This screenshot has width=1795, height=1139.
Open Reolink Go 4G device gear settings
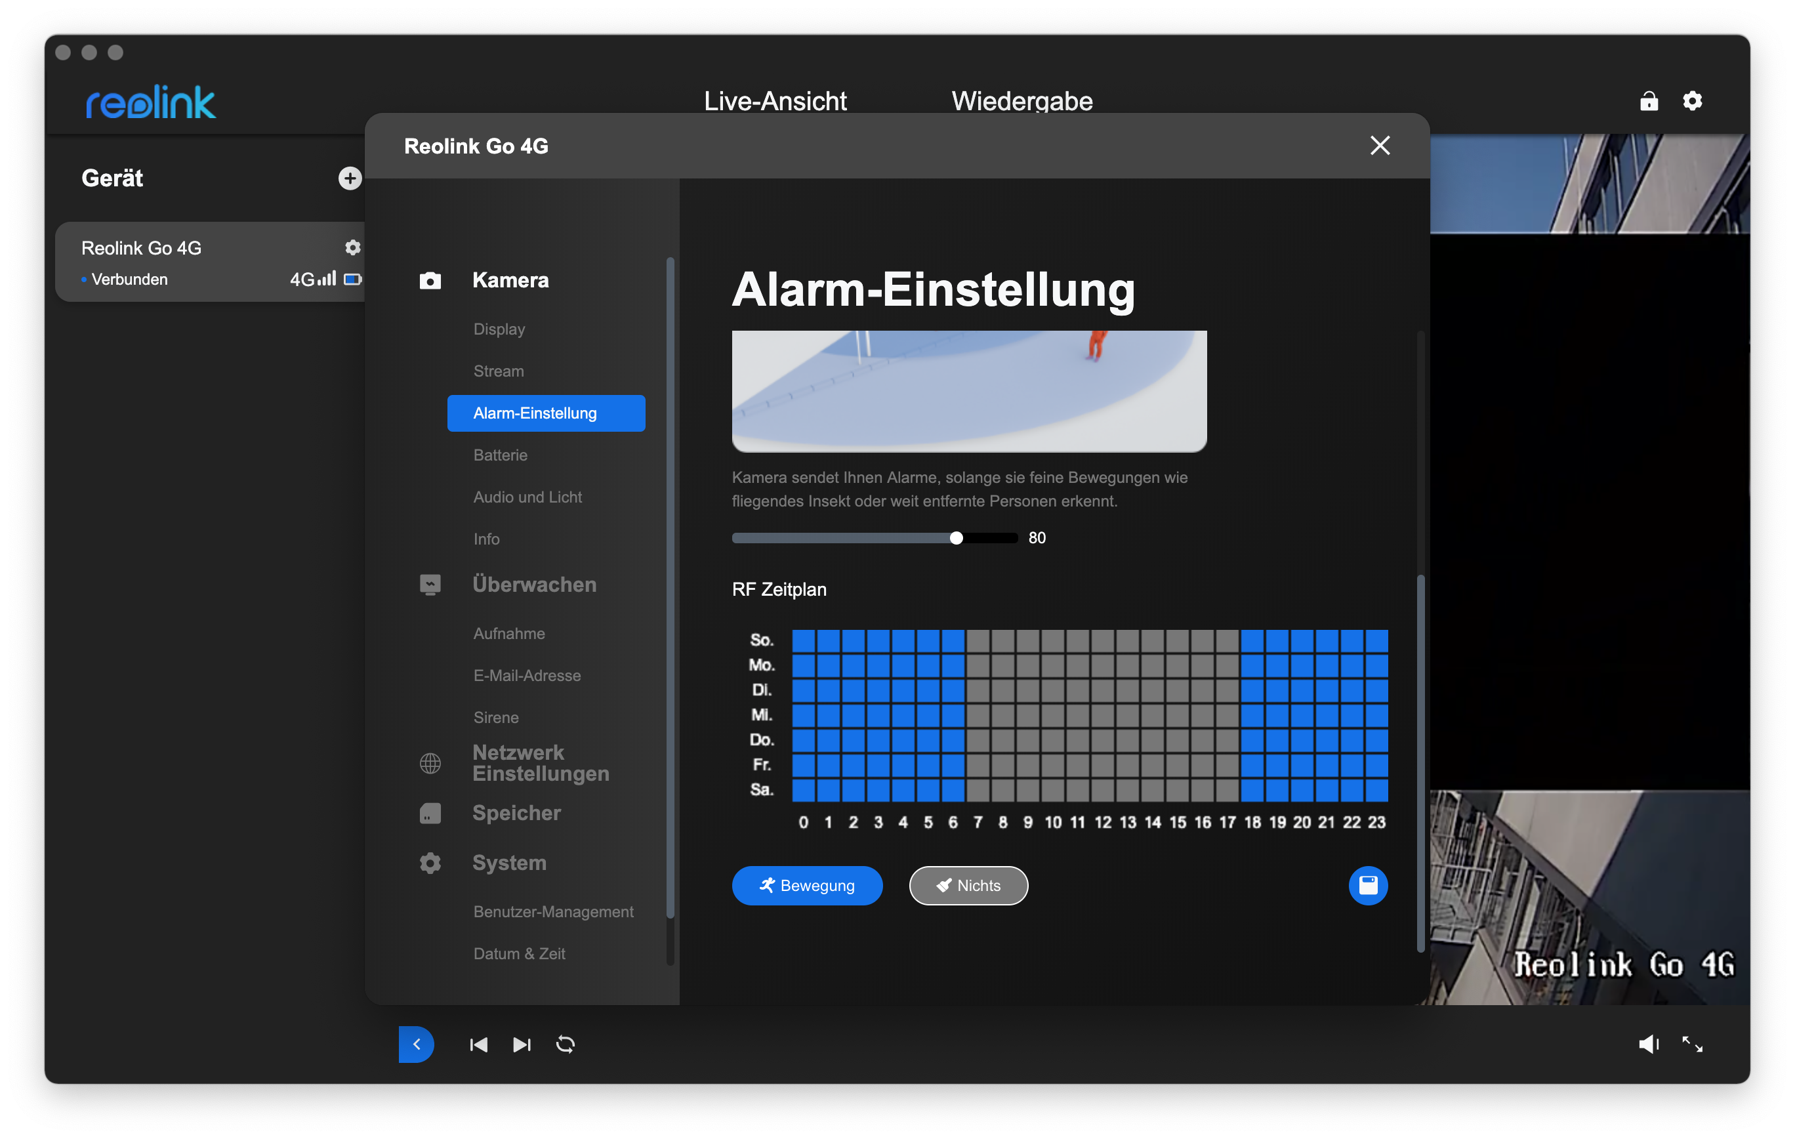(352, 247)
